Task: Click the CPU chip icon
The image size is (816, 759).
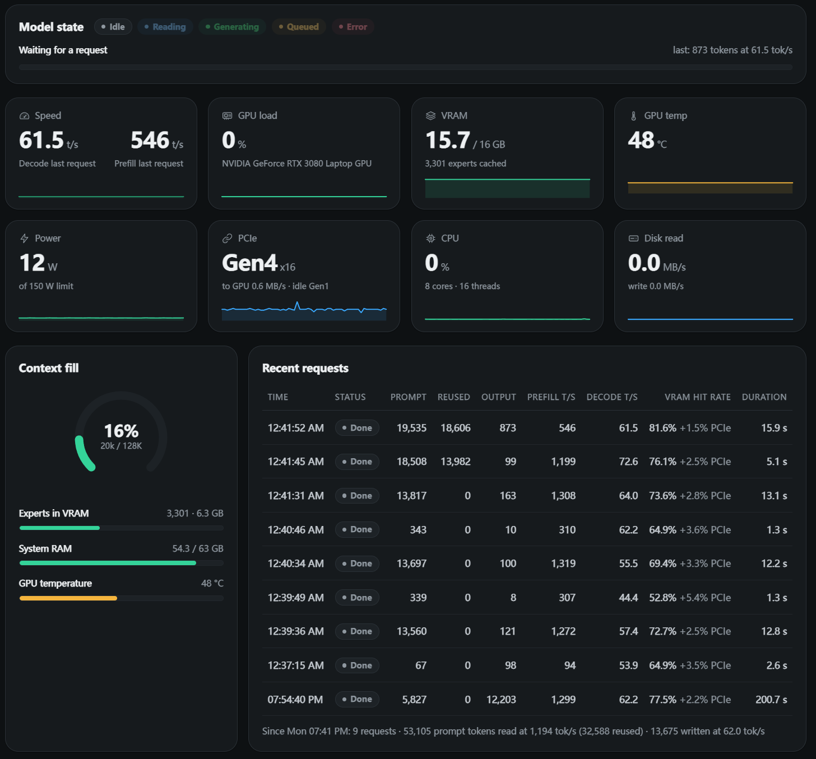Action: (430, 239)
